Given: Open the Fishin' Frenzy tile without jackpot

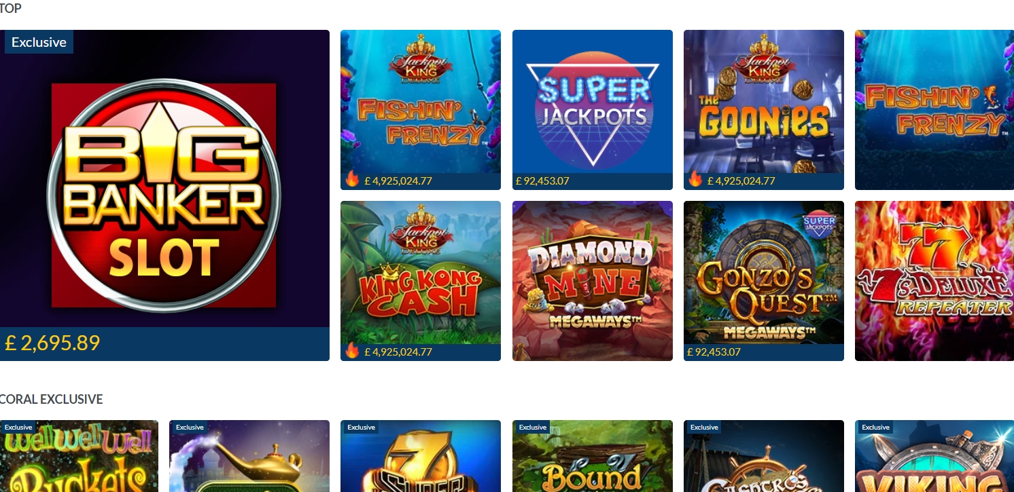Looking at the screenshot, I should click(x=934, y=110).
